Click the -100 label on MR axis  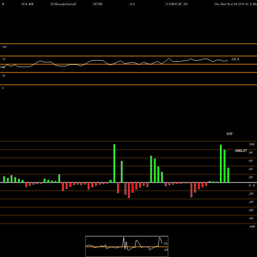(x=252, y=227)
